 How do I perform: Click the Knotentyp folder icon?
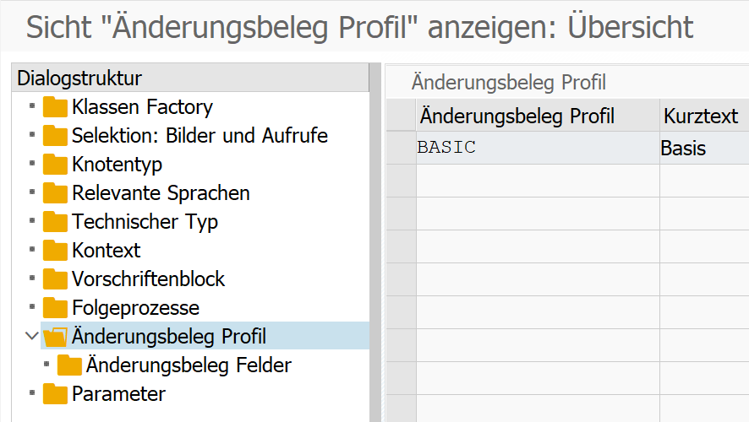[x=56, y=165]
